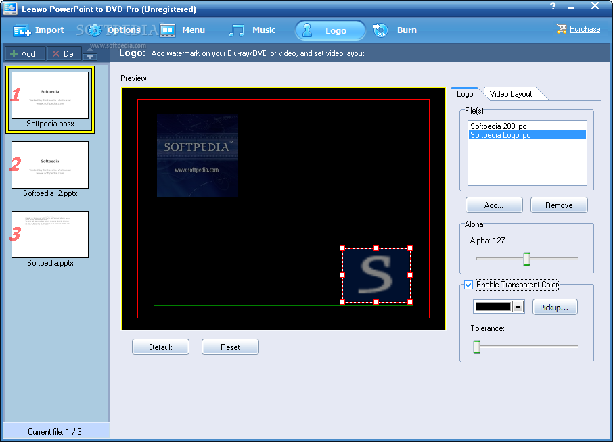Viewport: 613px width, 442px height.
Task: Click the Alpha slider handle
Action: coord(526,259)
